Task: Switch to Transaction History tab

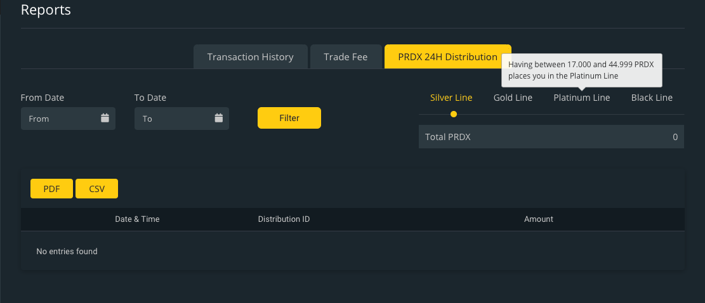Action: coord(251,56)
